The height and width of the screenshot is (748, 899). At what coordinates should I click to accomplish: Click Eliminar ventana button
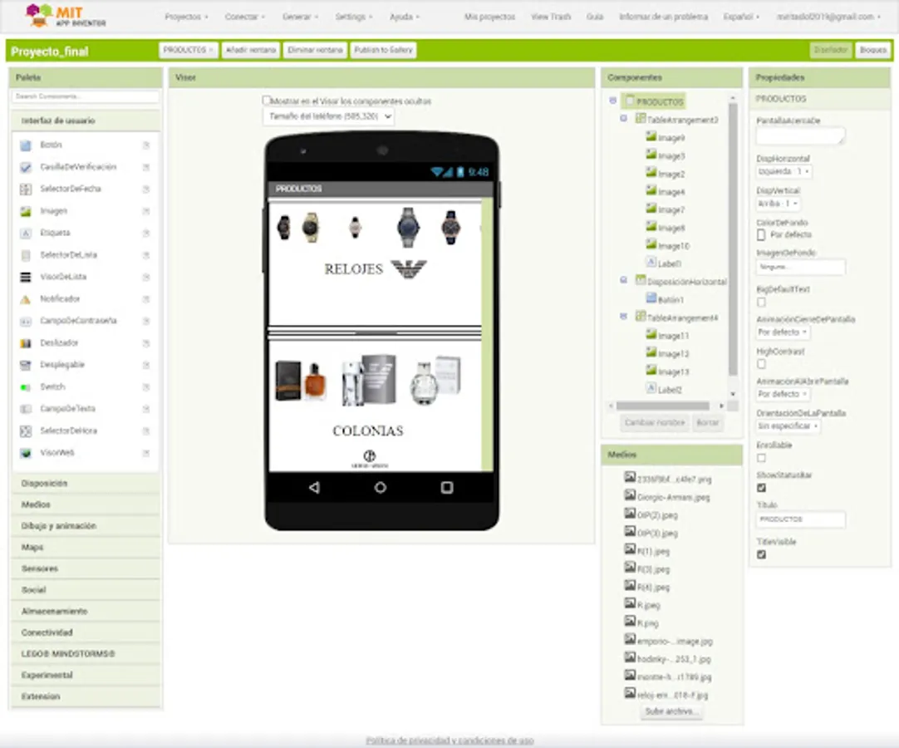[315, 51]
